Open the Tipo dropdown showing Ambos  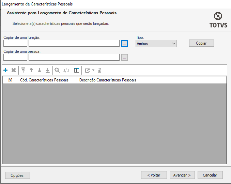(156, 44)
